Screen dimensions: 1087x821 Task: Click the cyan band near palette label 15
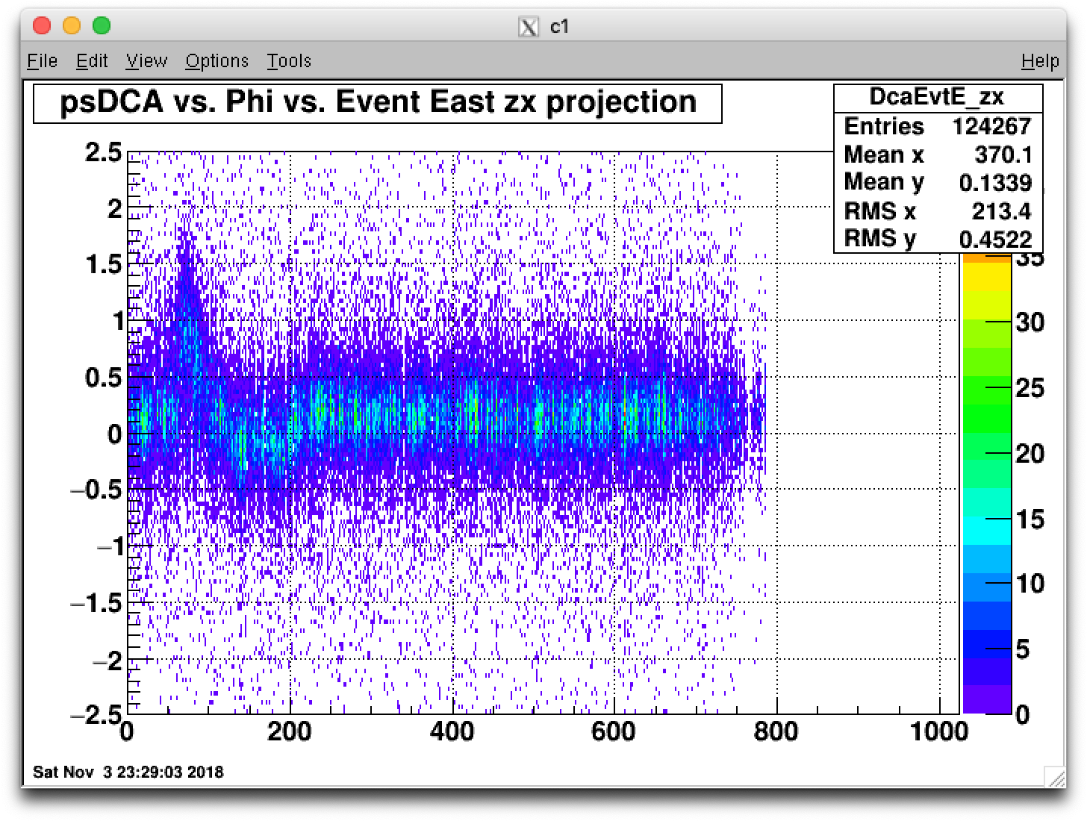coord(986,530)
